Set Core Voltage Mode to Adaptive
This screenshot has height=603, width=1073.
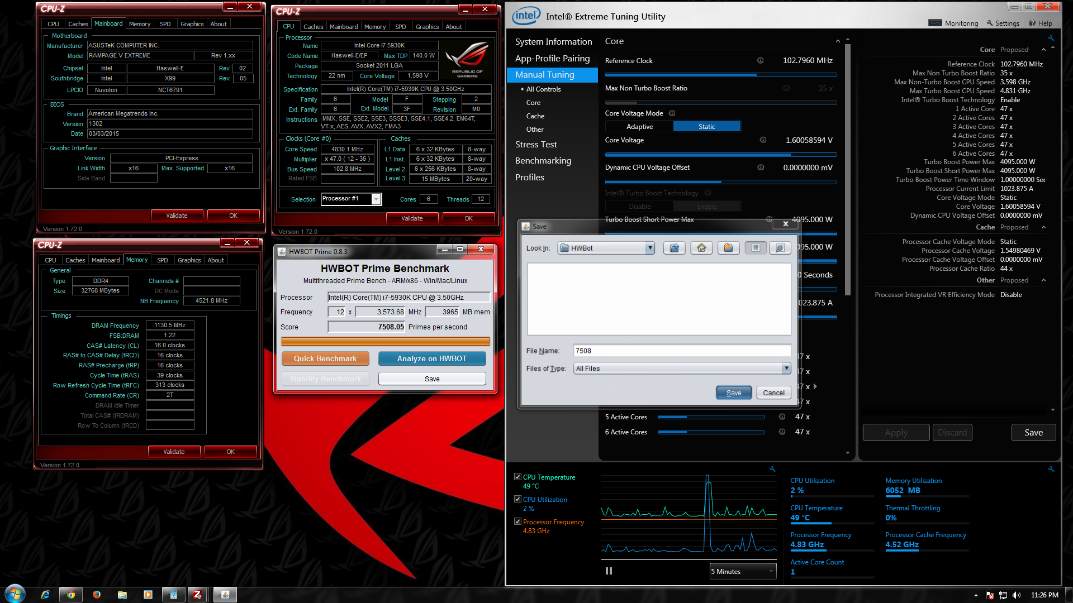coord(639,127)
